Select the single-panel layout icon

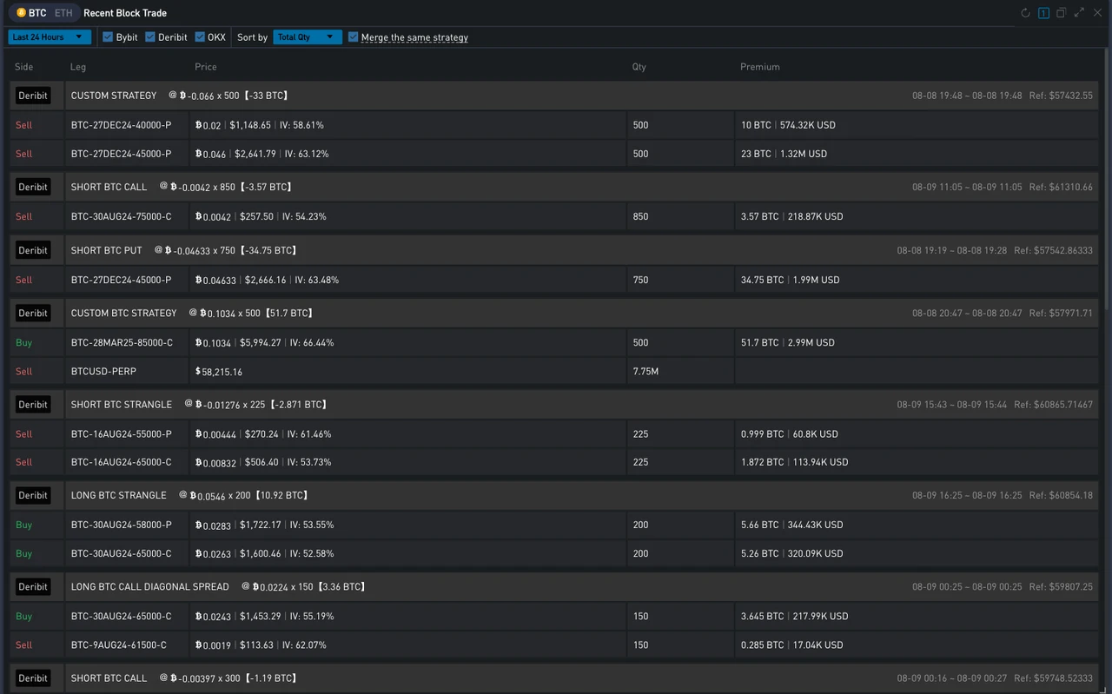click(1043, 13)
